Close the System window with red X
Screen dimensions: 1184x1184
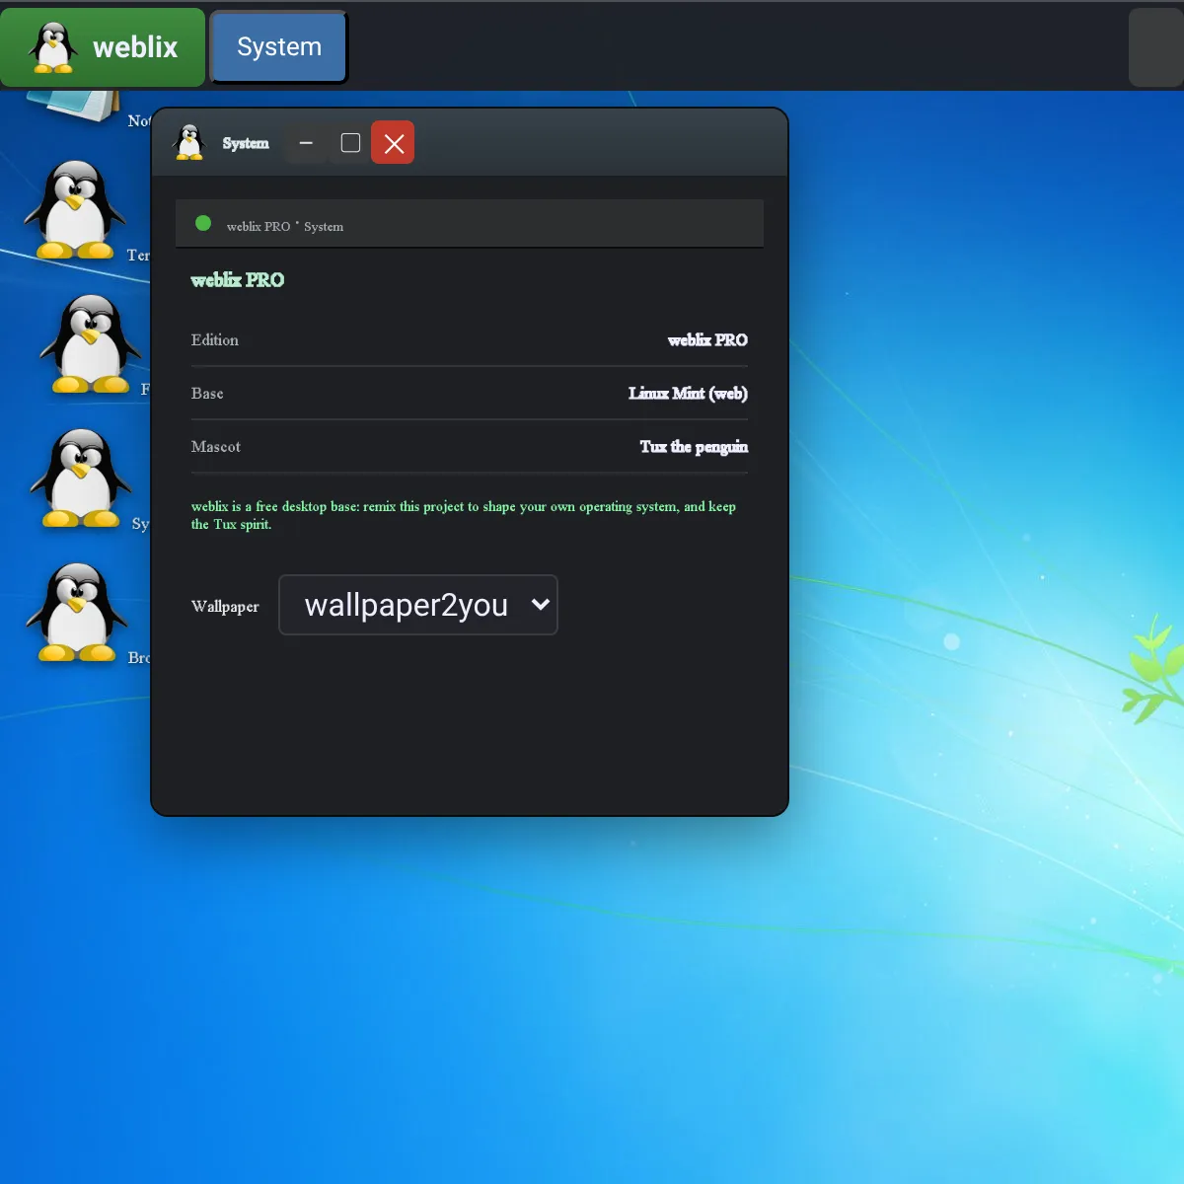coord(393,143)
